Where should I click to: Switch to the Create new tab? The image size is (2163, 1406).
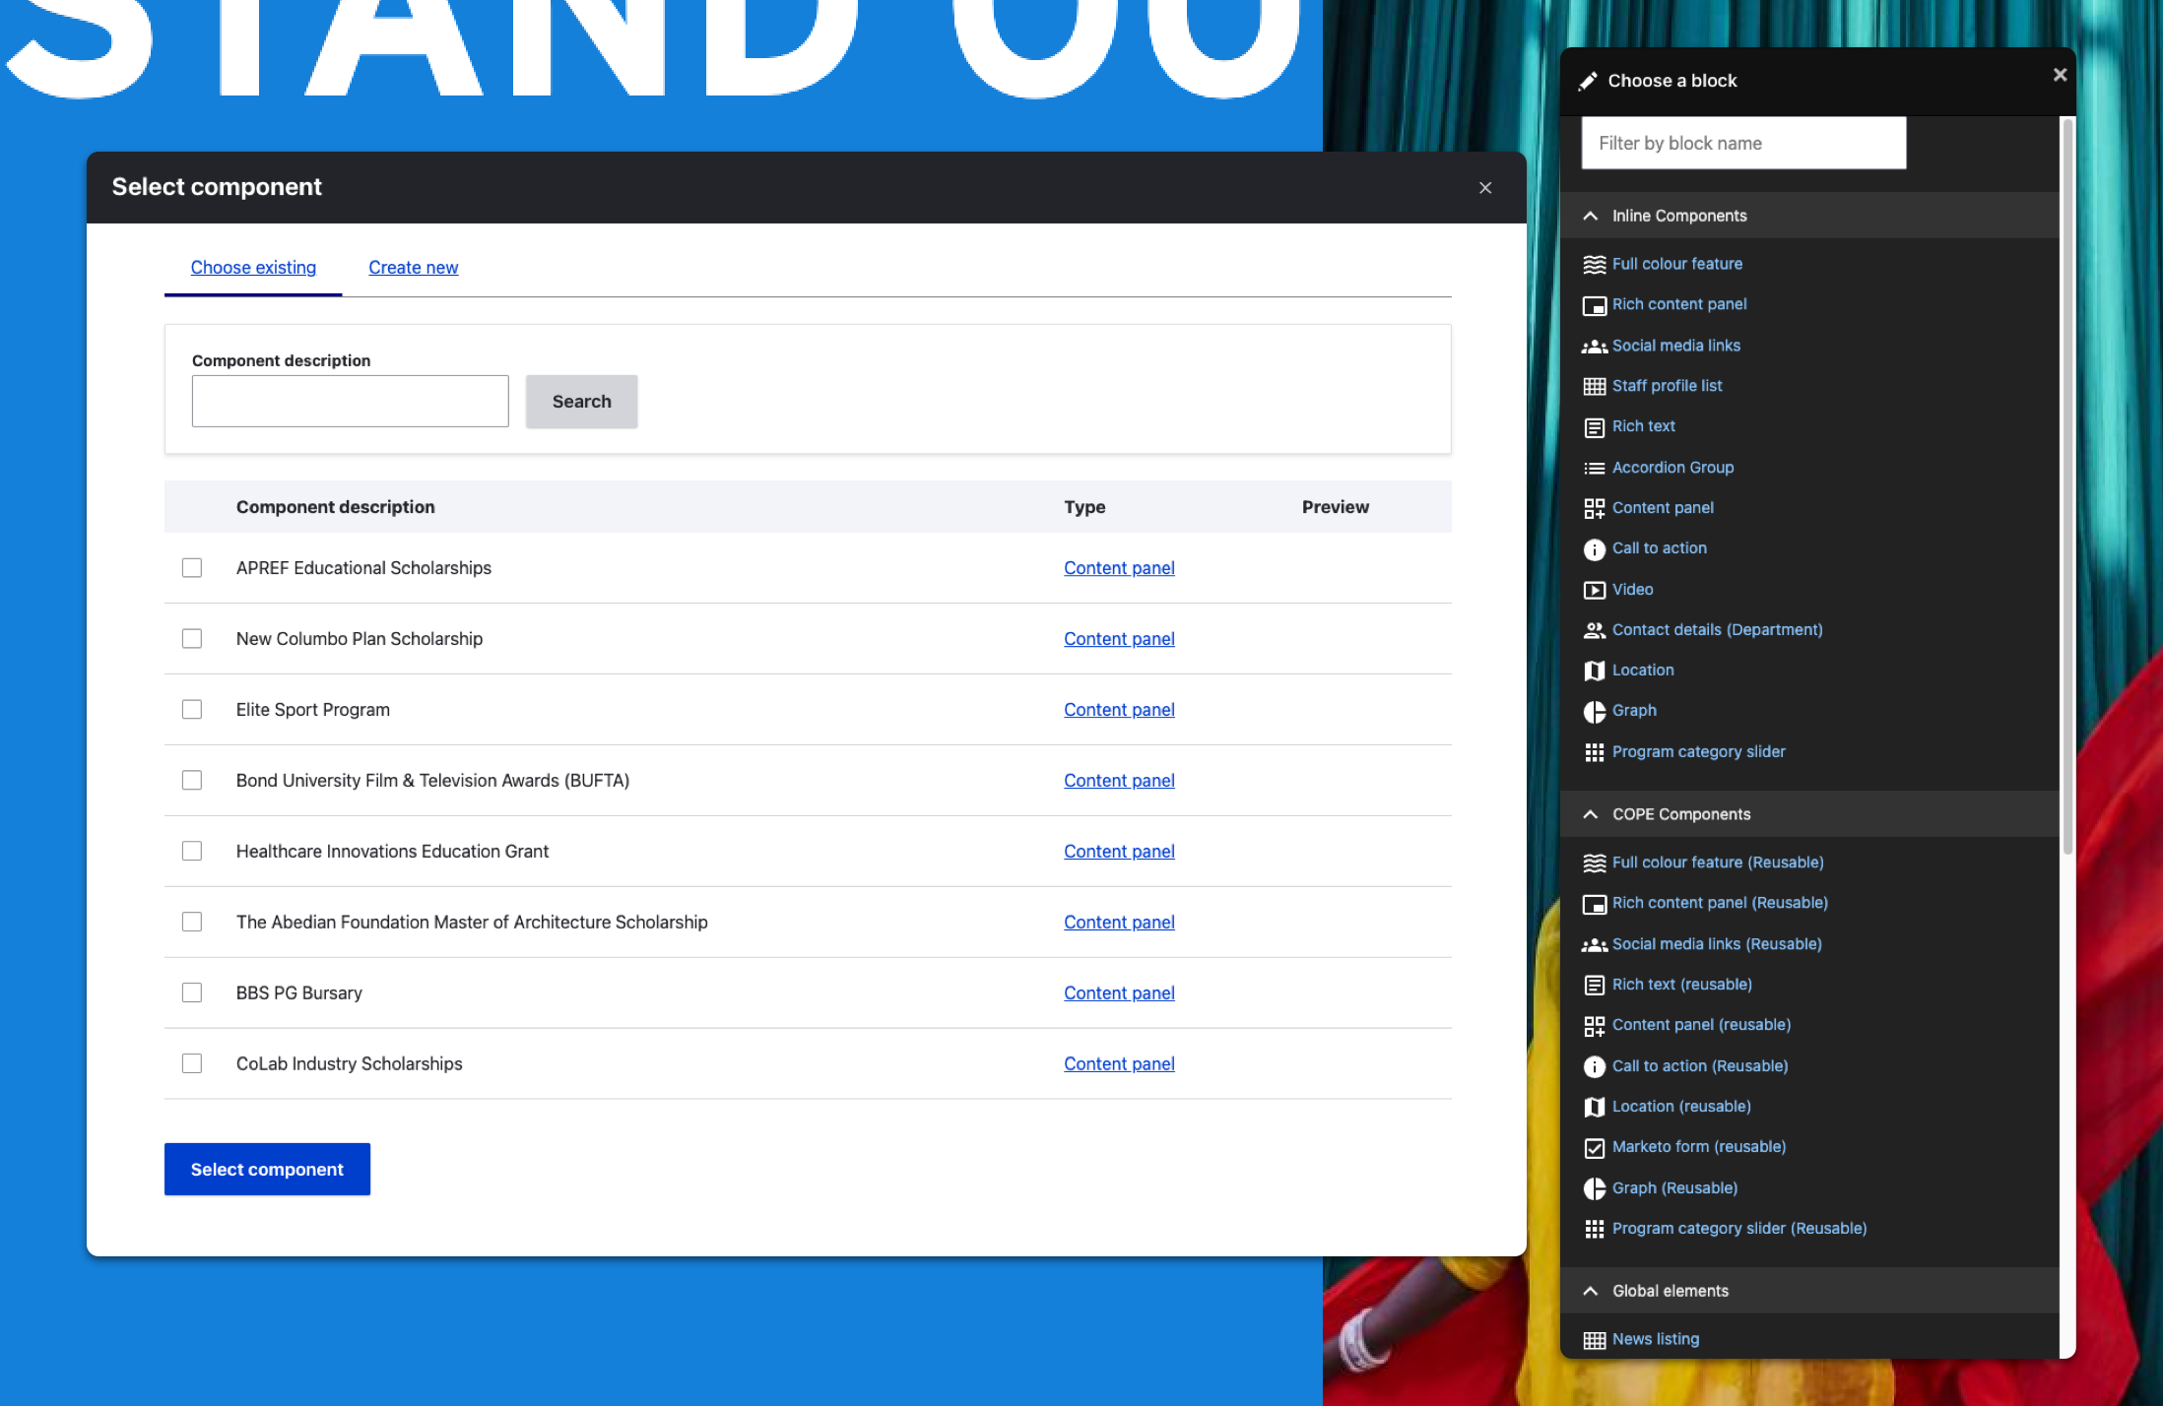tap(413, 268)
